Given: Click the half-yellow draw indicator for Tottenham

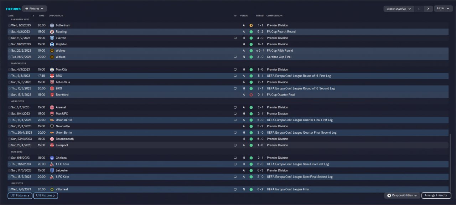Looking at the screenshot, I should tap(251, 25).
